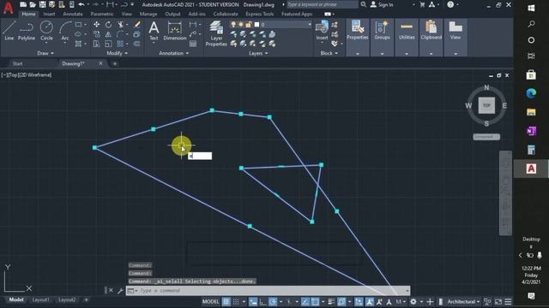549x308 pixels.
Task: Select the Offset tool in Modify
Action: coord(137,44)
